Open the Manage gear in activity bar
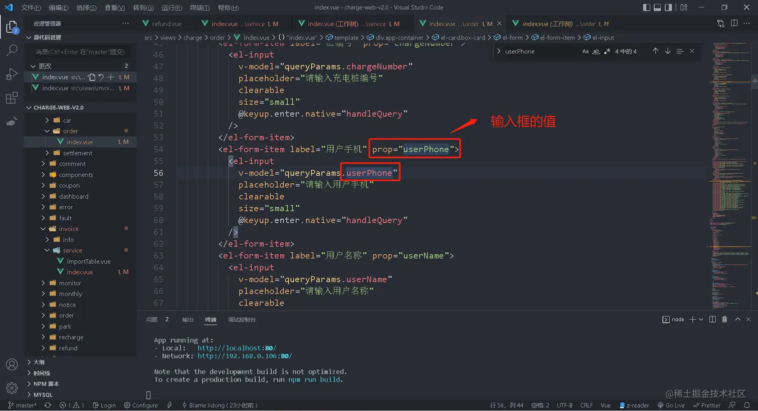This screenshot has height=411, width=758. click(12, 388)
